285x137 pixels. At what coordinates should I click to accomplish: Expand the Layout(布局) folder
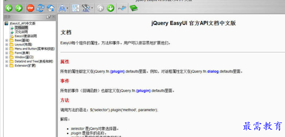tap(7, 44)
